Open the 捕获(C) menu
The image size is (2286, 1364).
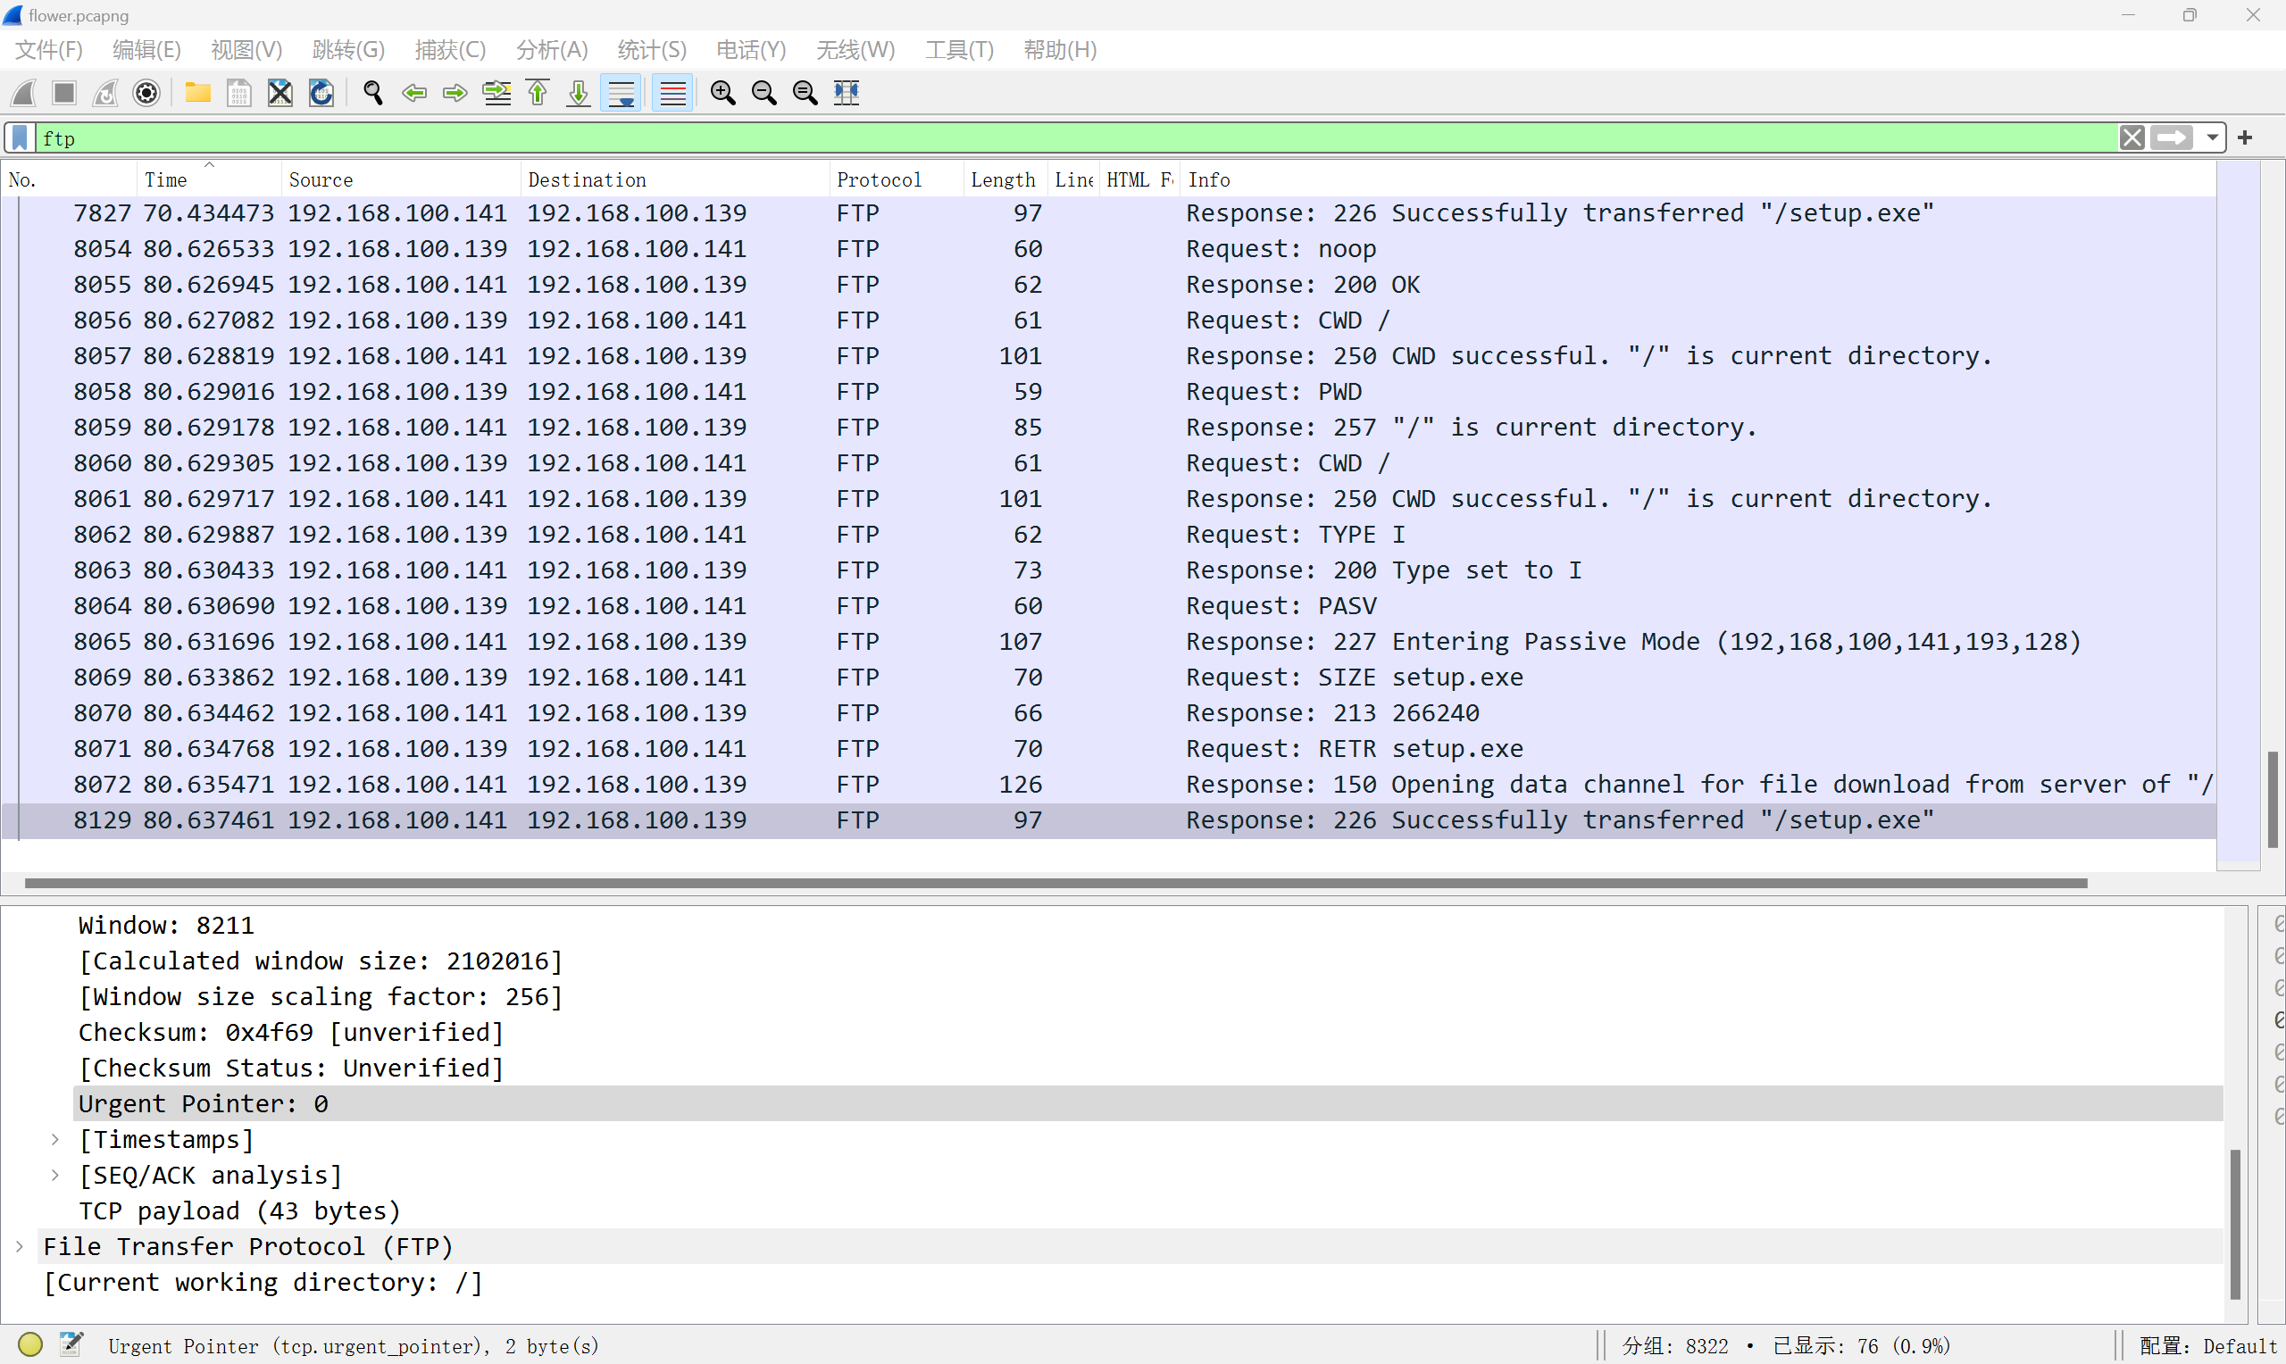tap(450, 50)
